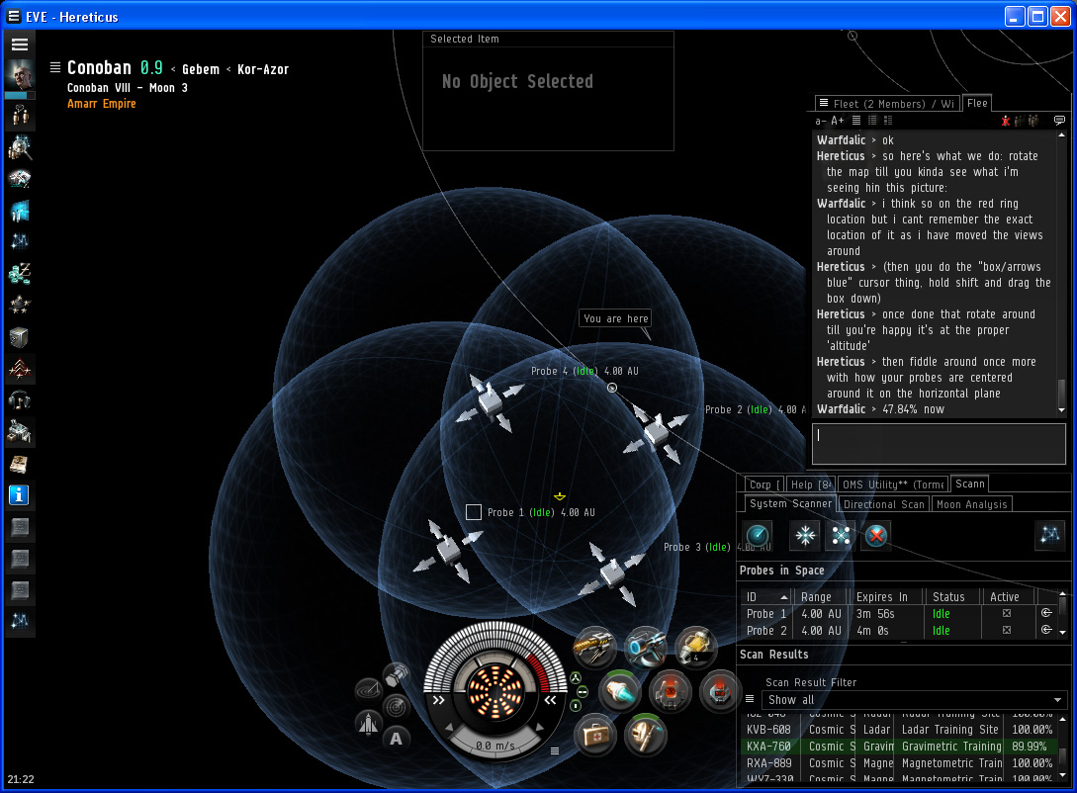Click the Kor-Azor region link
This screenshot has width=1077, height=793.
(x=263, y=69)
